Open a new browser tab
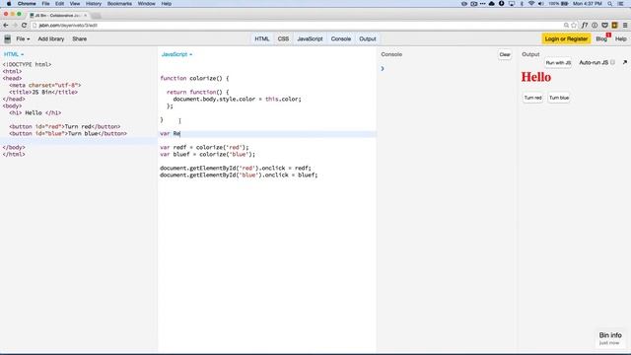Screen dimensions: 631x355 tap(96, 16)
